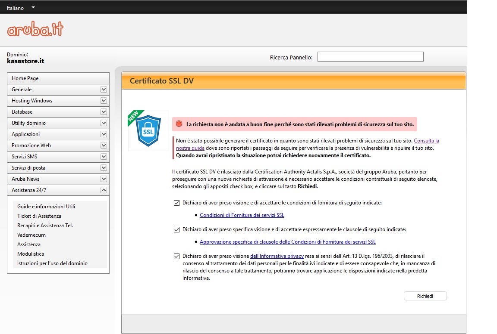The width and height of the screenshot is (497, 334).
Task: Click the Certificato SSL DV heading
Action: (162, 80)
